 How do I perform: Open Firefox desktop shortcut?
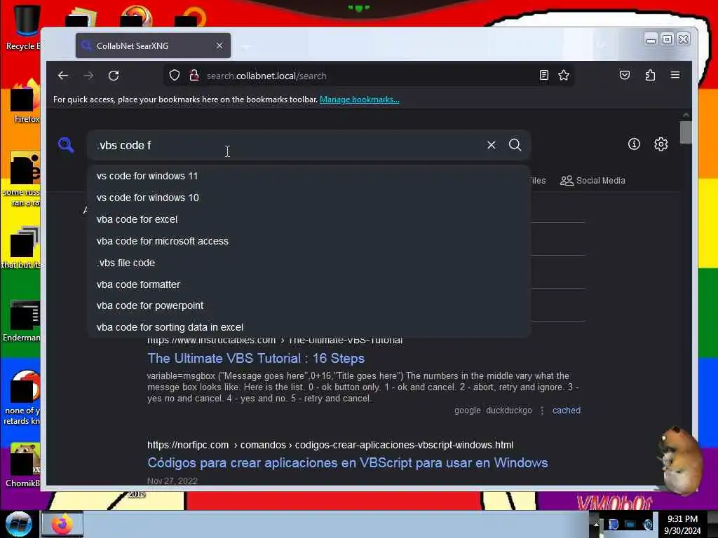[26, 101]
